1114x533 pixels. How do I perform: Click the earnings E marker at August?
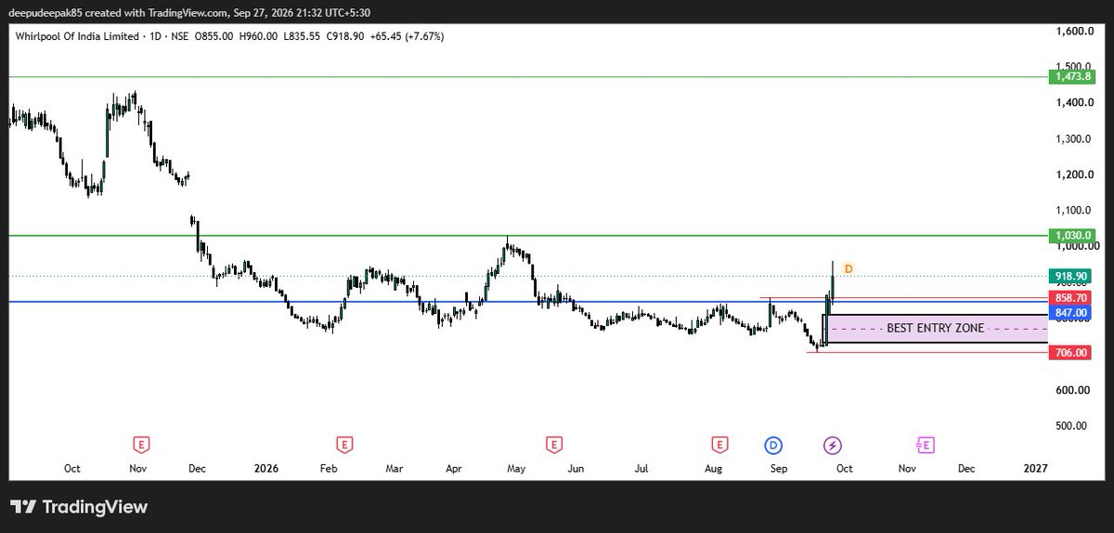click(x=719, y=445)
